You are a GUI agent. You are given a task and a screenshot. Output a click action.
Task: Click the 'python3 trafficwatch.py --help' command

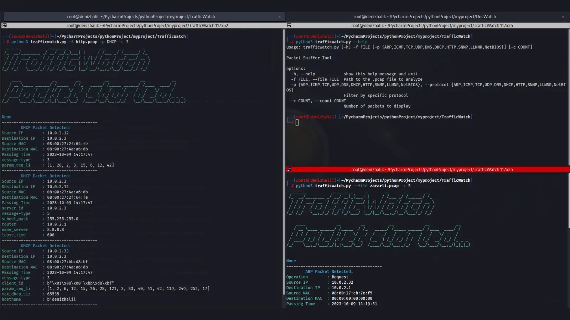[331, 42]
